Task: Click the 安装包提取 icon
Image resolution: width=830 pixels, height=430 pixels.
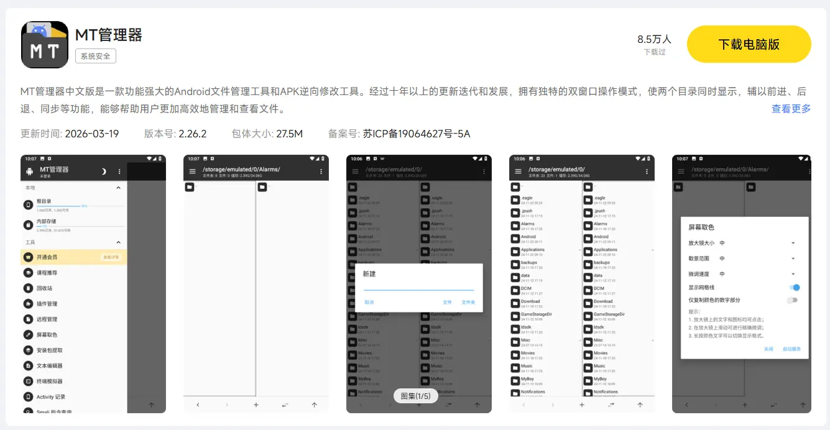Action: (28, 350)
